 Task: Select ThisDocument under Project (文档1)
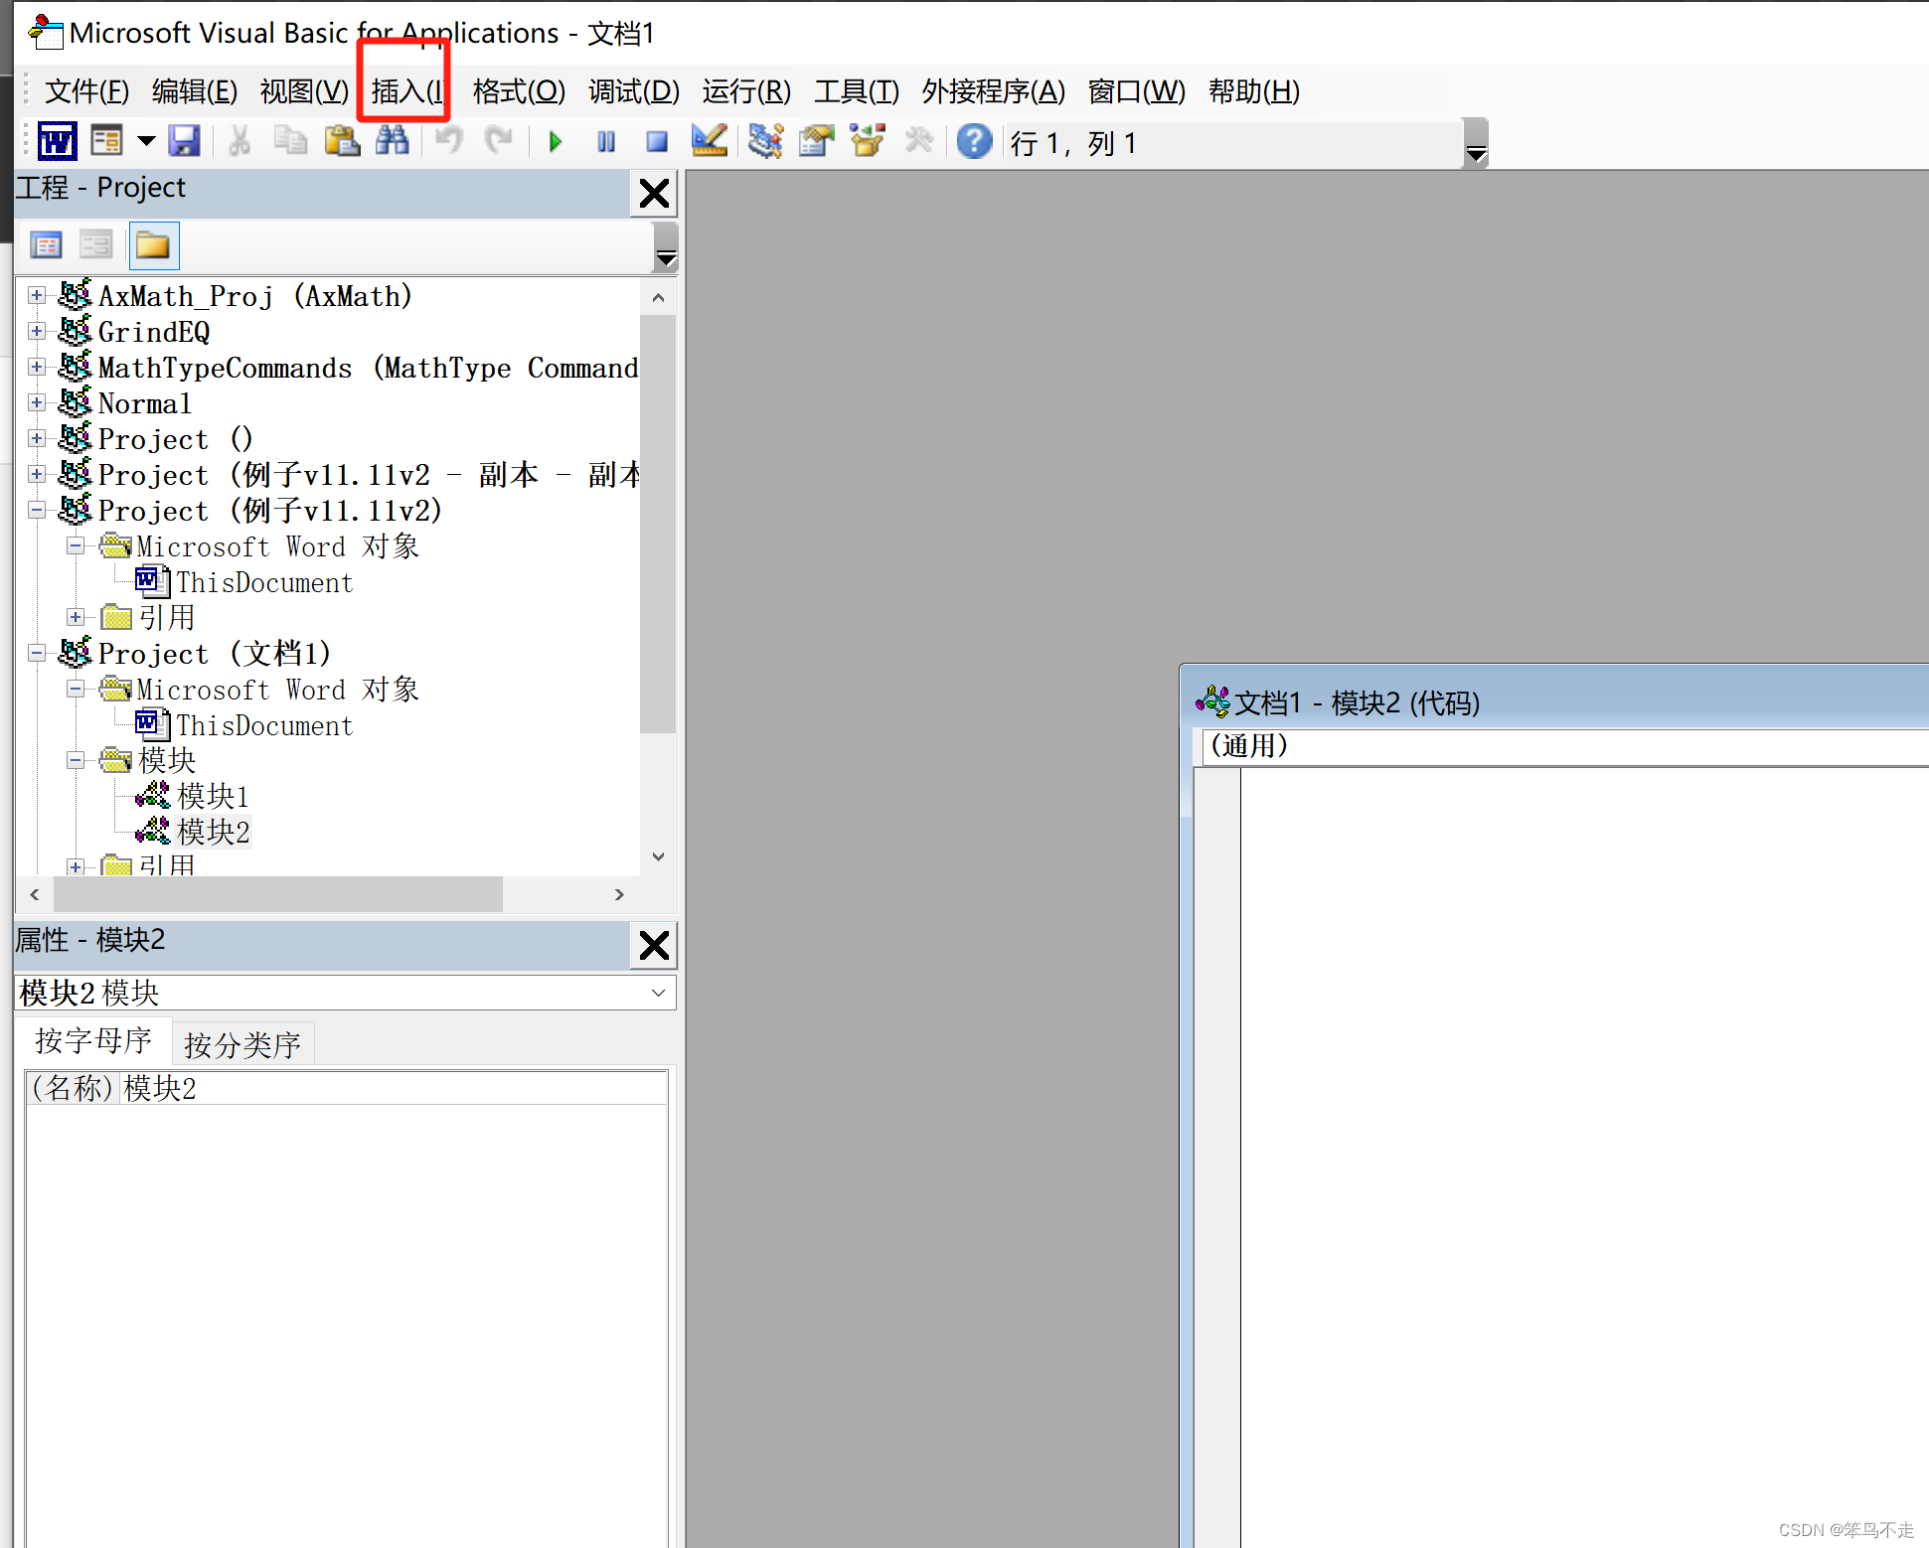pos(264,725)
